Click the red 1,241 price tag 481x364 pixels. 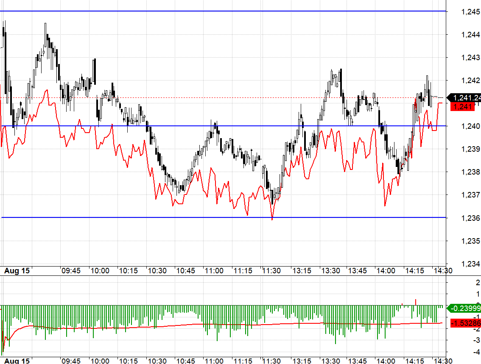[x=463, y=107]
